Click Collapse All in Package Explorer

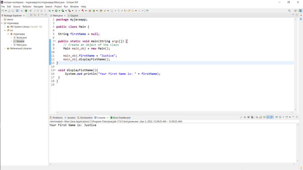(x=31, y=15)
